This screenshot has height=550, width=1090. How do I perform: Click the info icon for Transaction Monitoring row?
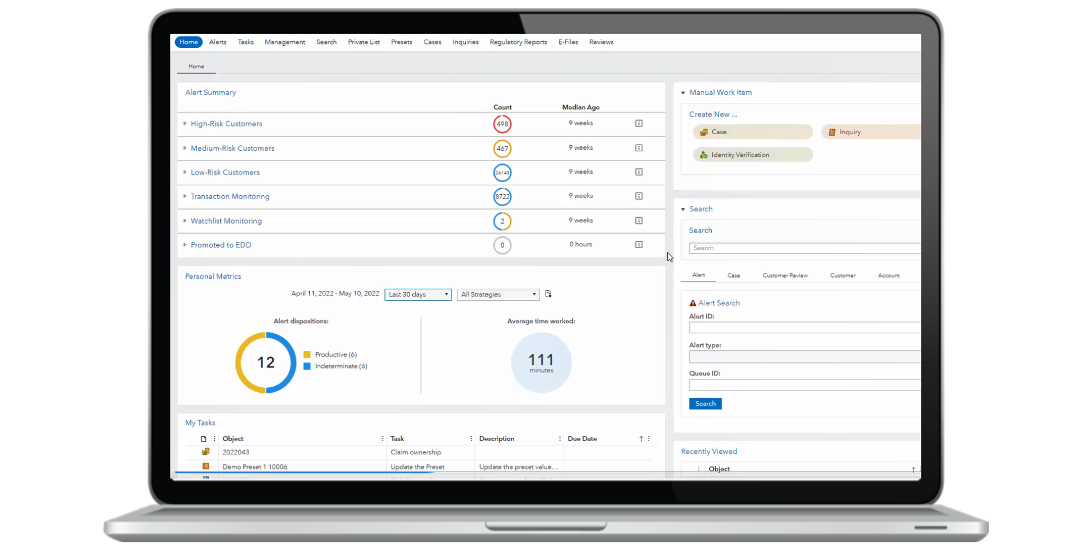pyautogui.click(x=639, y=196)
